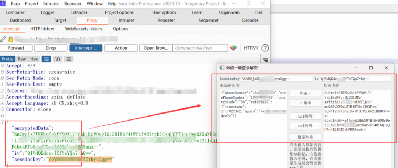Click the <-解密 decrypt button
Screen dimensions: 398x168
coord(306,103)
